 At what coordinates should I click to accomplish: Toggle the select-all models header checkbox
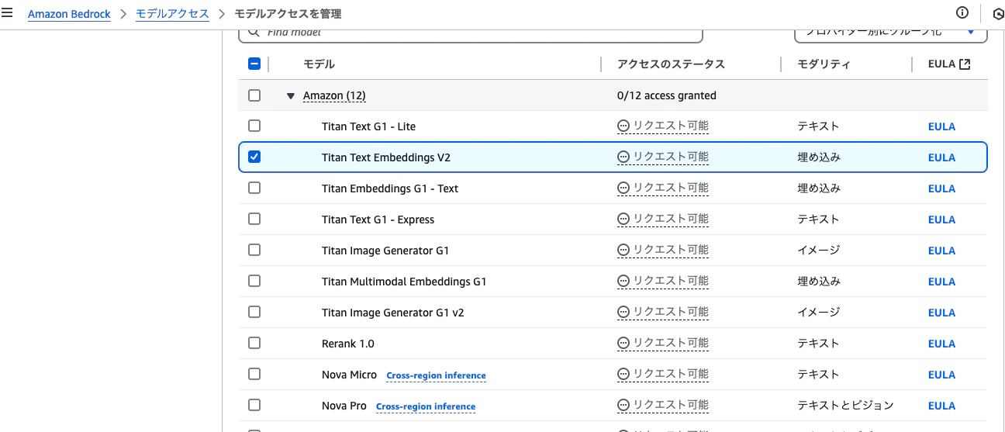click(x=254, y=64)
